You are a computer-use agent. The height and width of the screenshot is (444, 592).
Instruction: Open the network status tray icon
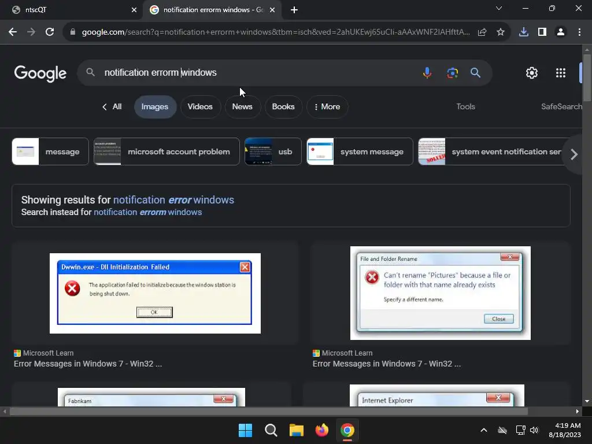click(521, 430)
